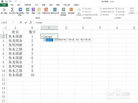138x103 pixels.
Task: Open Recently Used functions star icon
Action: point(20,10)
